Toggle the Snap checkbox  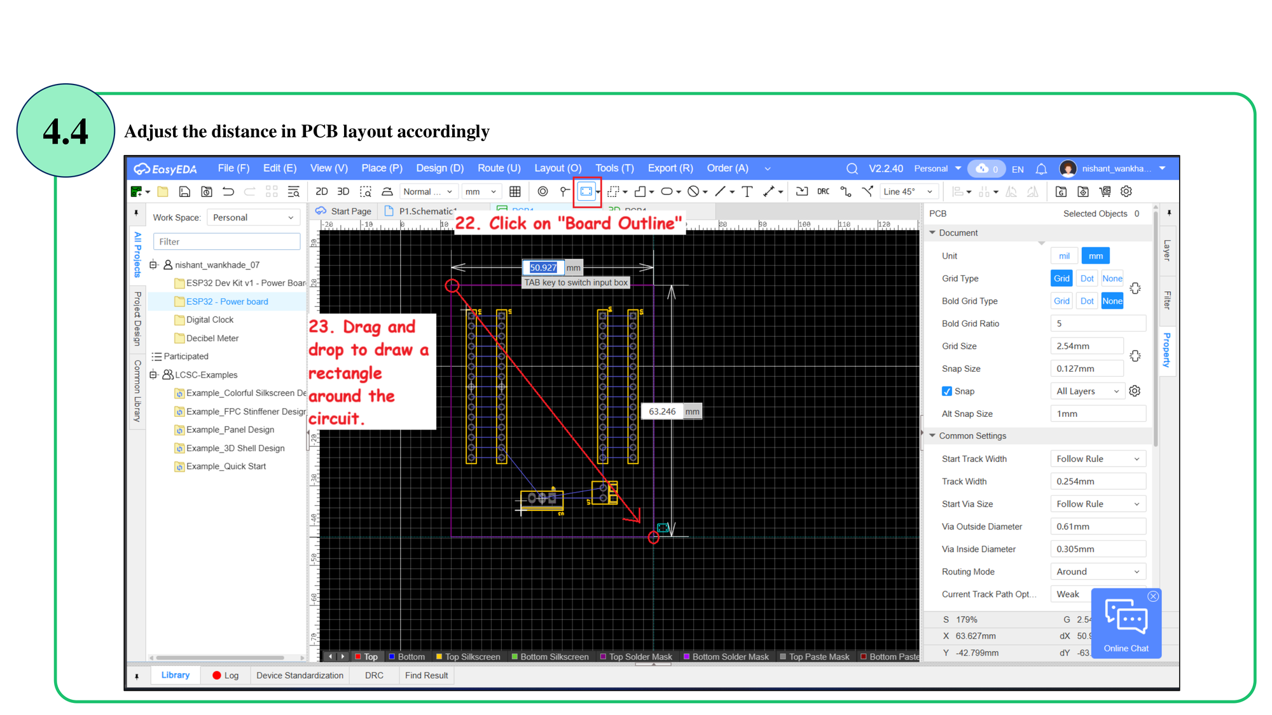click(946, 391)
